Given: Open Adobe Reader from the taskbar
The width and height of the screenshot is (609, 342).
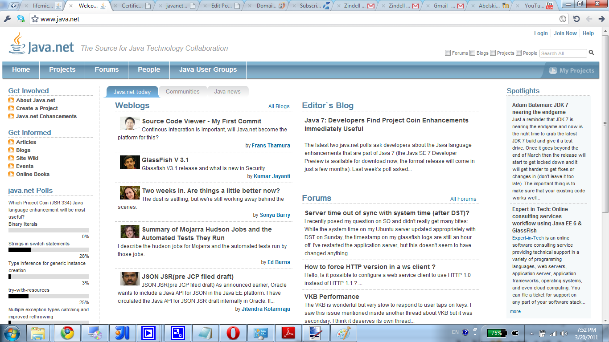Looking at the screenshot, I should 289,333.
